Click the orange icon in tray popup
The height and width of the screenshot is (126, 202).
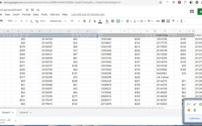[x=189, y=110]
